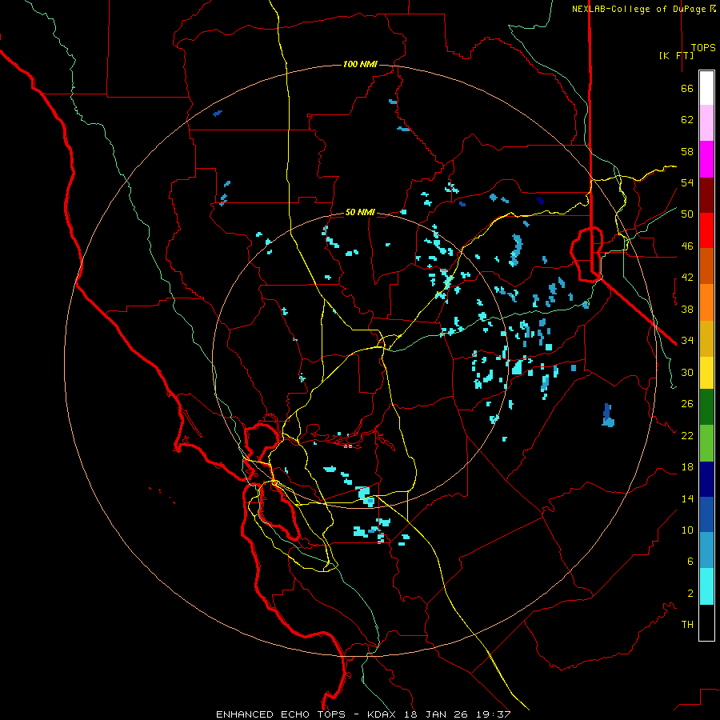Click the bright yellow legend swatch

coord(706,373)
